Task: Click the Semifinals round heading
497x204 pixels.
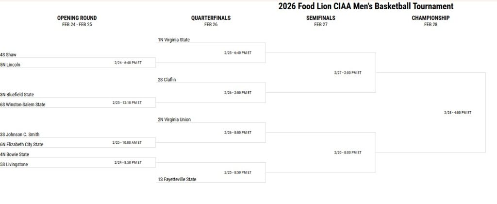Action: (321, 18)
